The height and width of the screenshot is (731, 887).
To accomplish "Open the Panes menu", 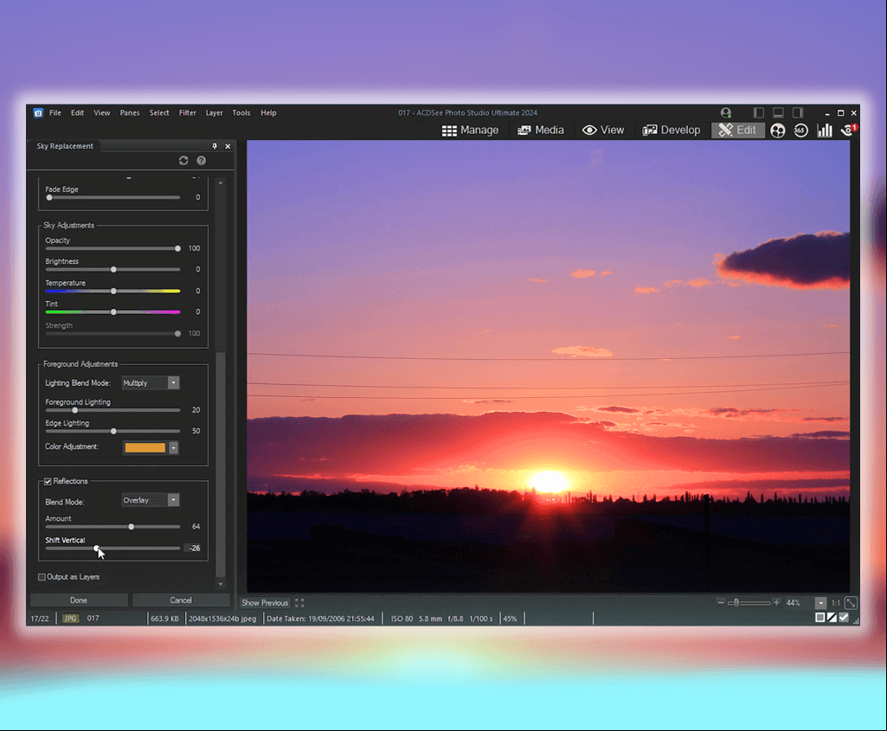I will tap(130, 112).
